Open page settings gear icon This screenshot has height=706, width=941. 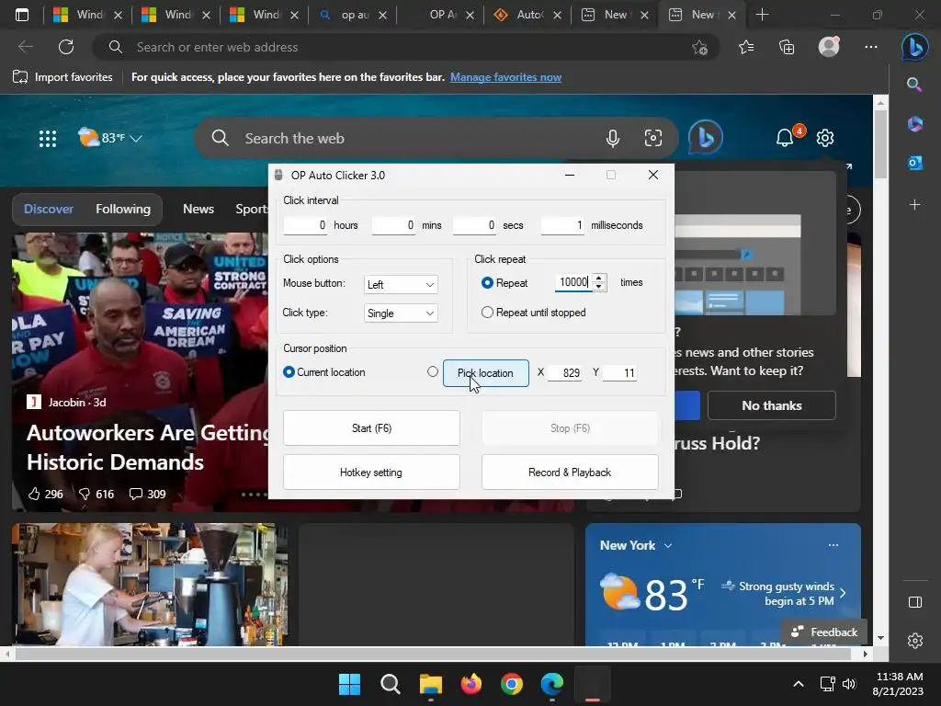pos(825,138)
